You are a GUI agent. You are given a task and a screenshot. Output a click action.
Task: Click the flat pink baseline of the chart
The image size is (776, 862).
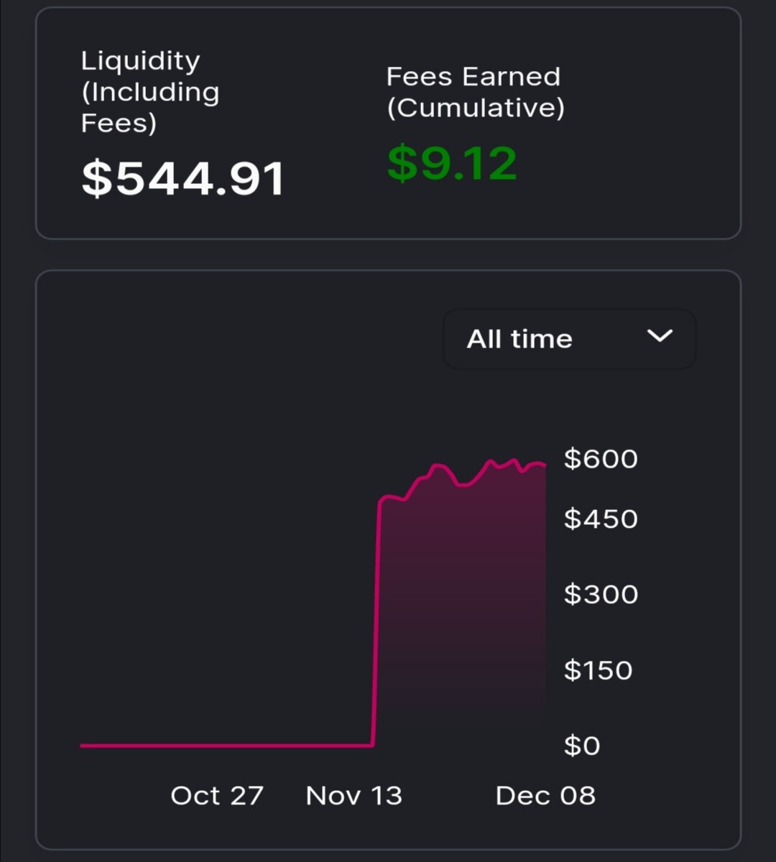tap(226, 746)
